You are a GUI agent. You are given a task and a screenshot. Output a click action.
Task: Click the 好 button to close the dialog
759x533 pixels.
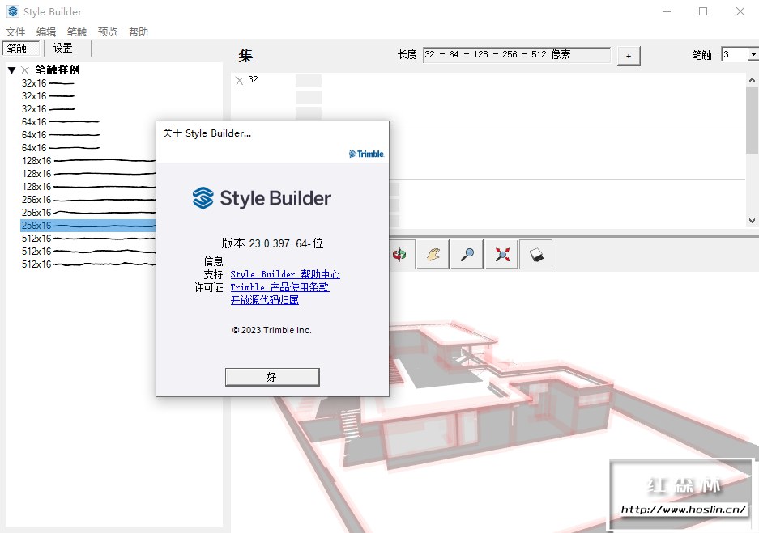pos(272,377)
